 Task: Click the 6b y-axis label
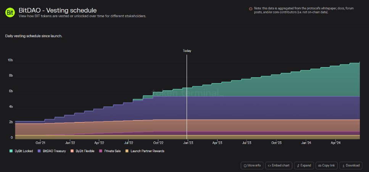[11, 91]
